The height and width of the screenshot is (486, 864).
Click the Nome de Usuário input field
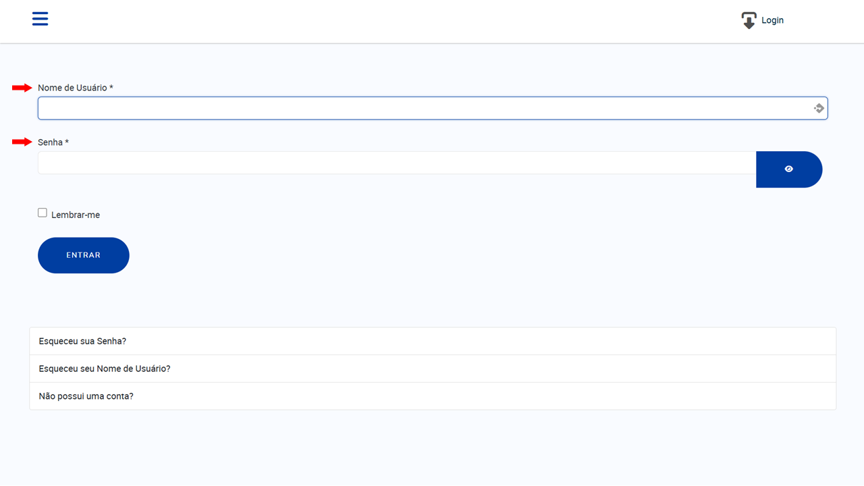(x=433, y=108)
